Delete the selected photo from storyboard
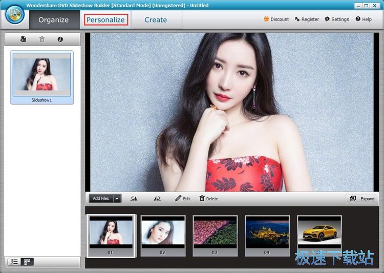This screenshot has width=384, height=273. click(208, 199)
